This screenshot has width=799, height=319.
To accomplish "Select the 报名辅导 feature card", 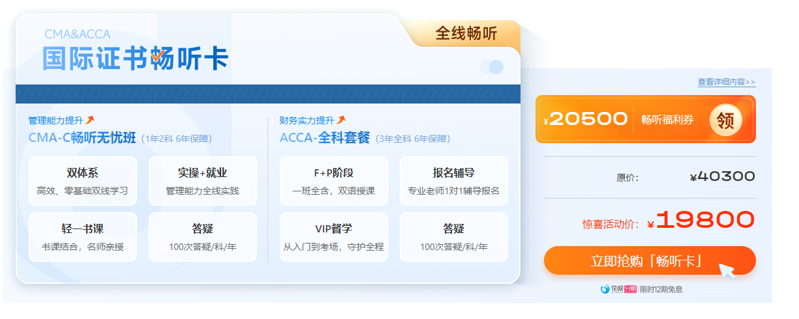I will 454,180.
